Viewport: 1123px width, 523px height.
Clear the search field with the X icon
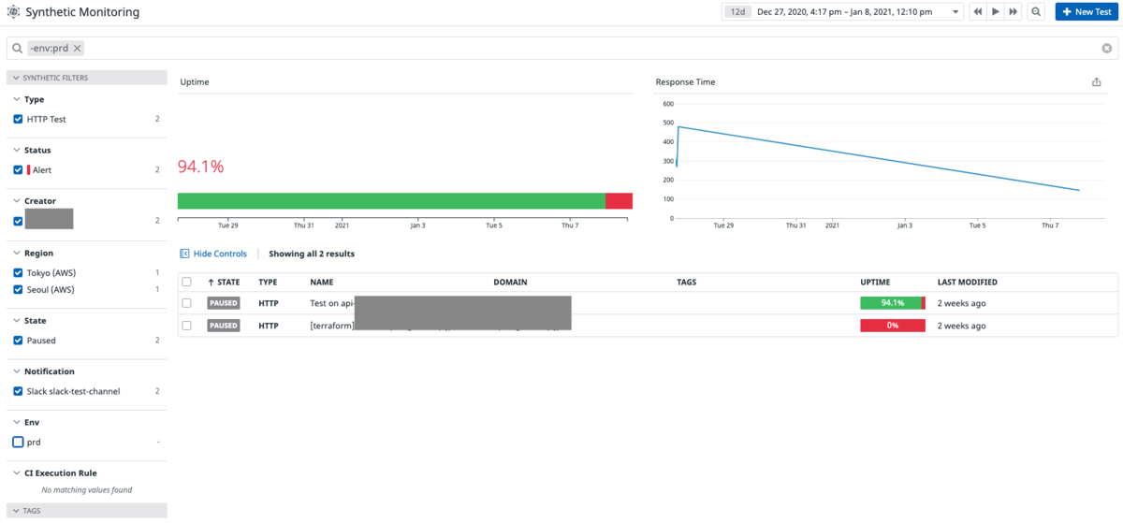click(x=1107, y=48)
